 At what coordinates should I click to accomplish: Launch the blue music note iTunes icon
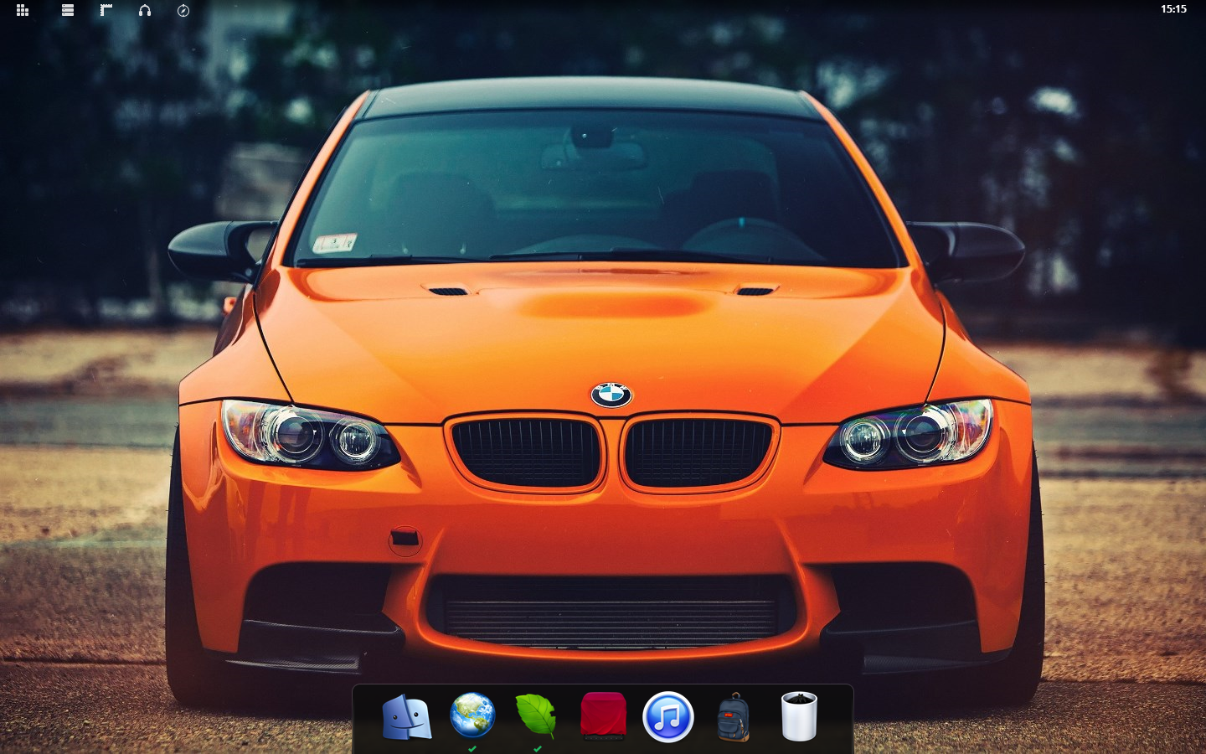(x=668, y=717)
